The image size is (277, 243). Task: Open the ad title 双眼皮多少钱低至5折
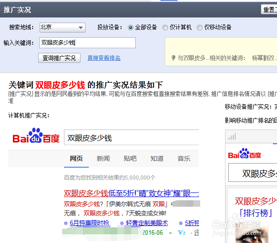131,193
